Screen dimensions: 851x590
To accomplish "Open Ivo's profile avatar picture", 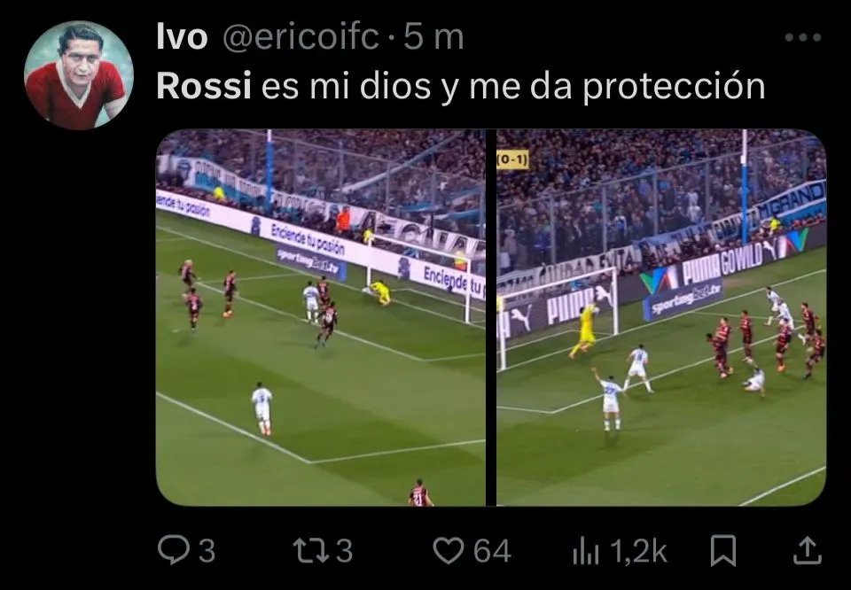I will point(79,74).
